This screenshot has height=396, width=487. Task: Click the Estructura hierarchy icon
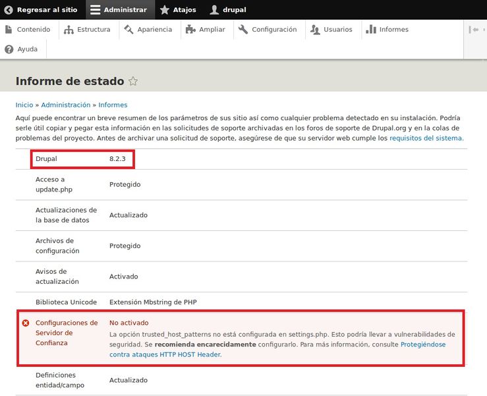[x=69, y=30]
